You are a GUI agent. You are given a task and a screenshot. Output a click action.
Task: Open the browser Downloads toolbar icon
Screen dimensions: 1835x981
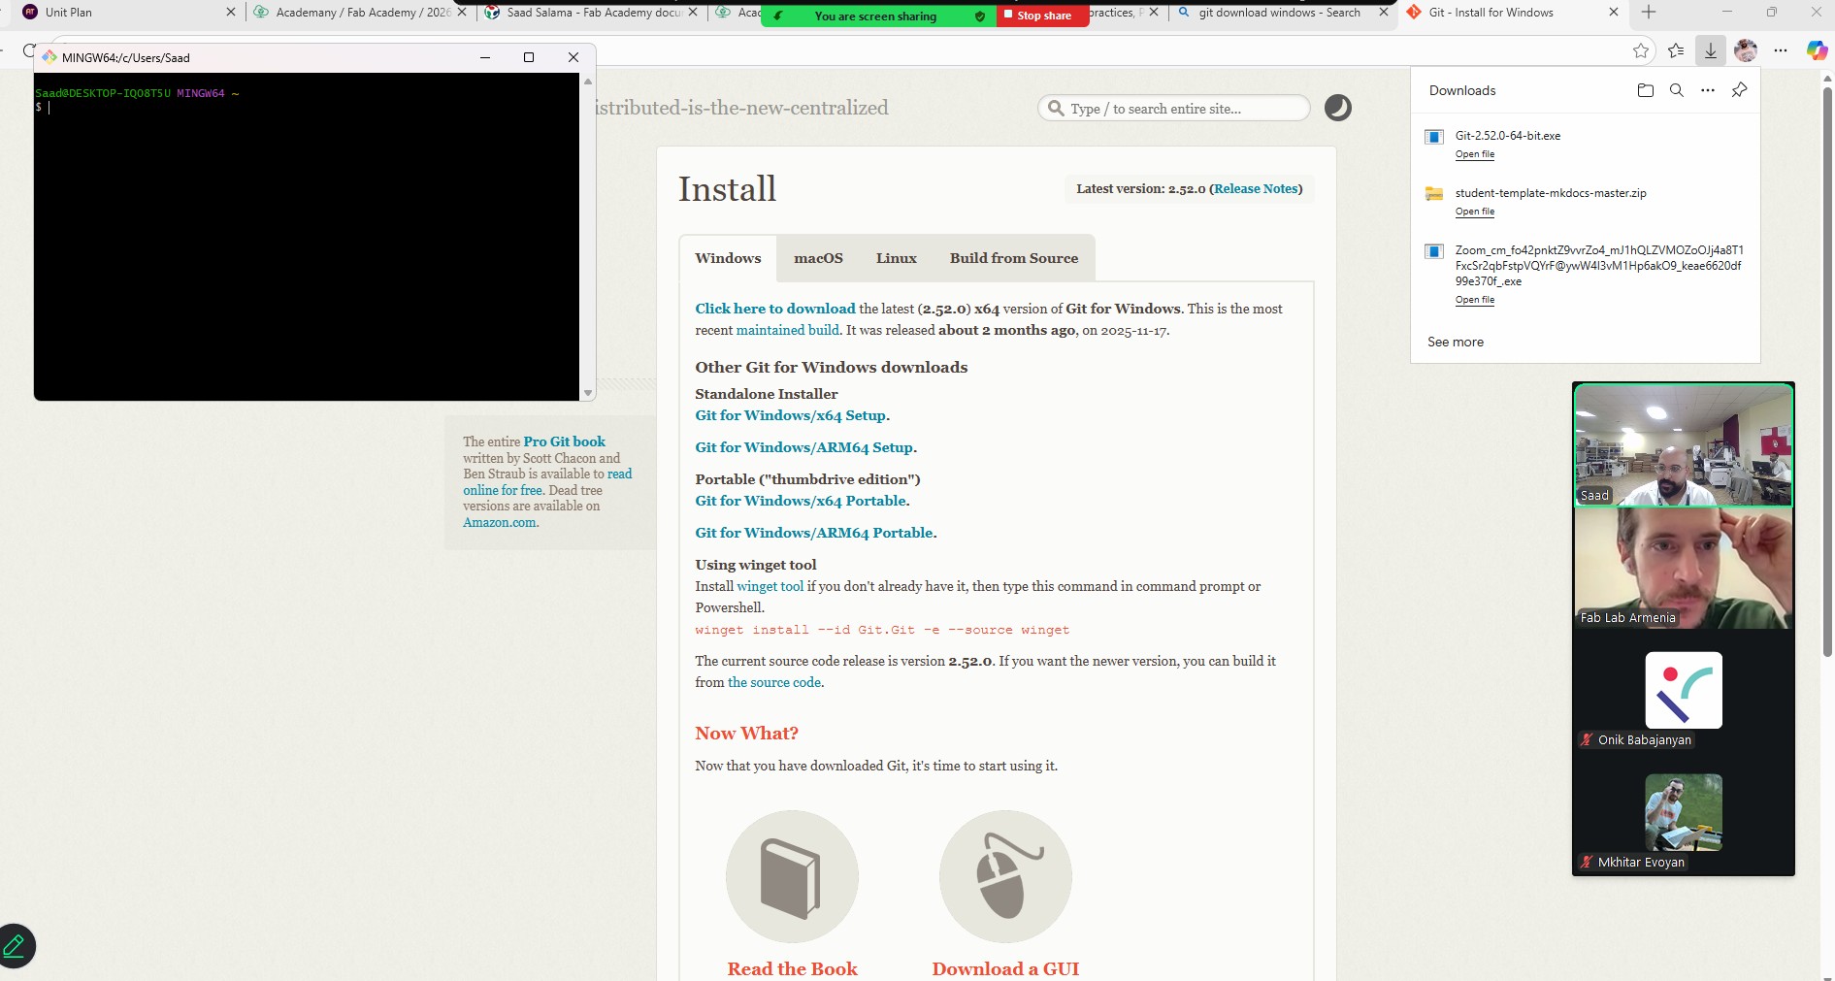tap(1711, 50)
